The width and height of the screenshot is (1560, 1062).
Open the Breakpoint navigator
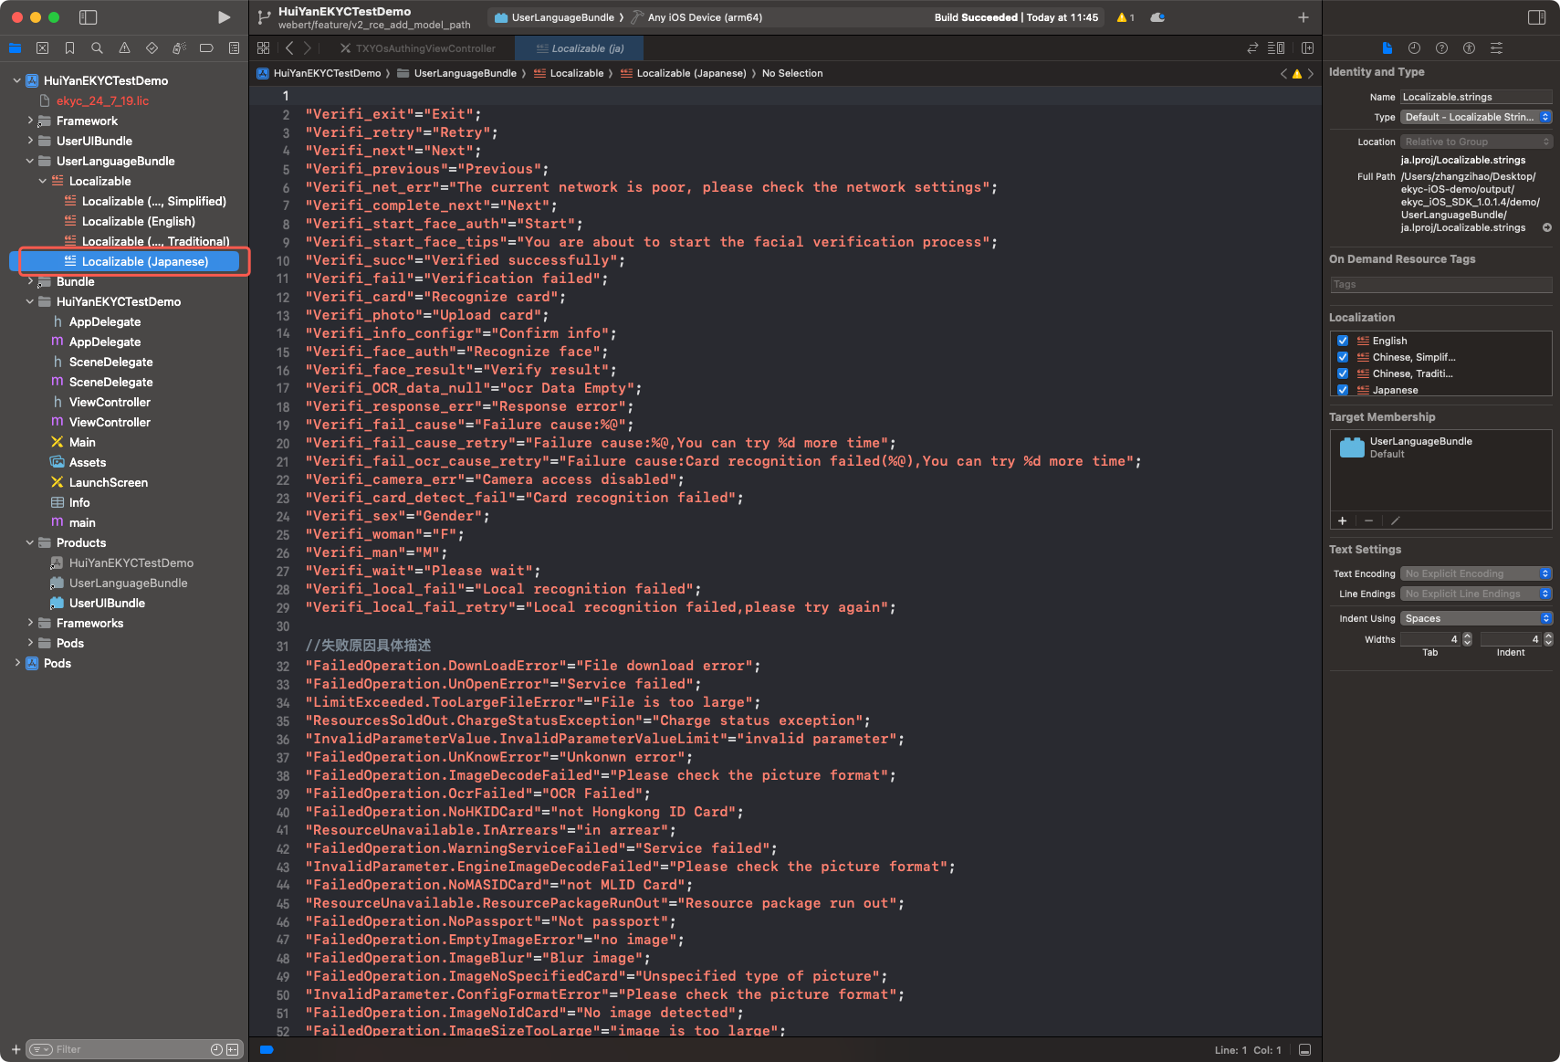coord(206,48)
